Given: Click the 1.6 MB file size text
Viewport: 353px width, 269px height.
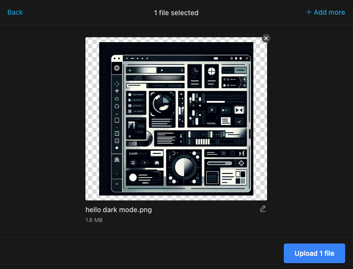Looking at the screenshot, I should [94, 220].
